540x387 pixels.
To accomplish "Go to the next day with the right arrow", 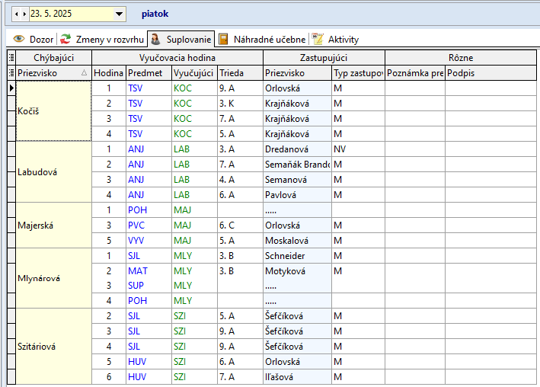I will click(24, 14).
